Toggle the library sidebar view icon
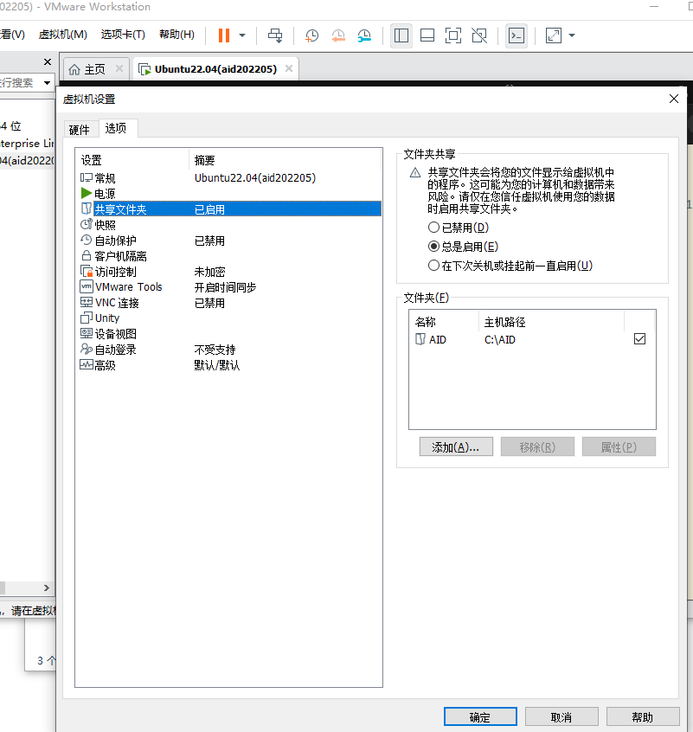693x732 pixels. click(401, 35)
